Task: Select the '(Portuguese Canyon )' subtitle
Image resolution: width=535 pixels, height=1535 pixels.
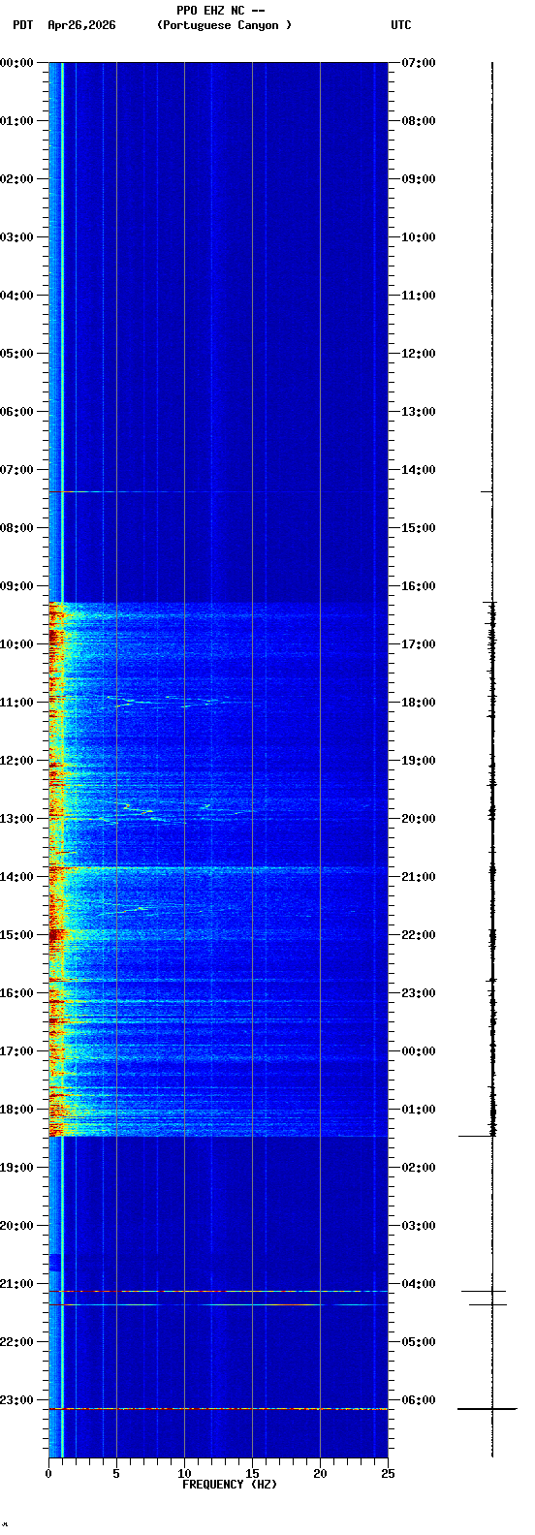Action: (x=224, y=25)
